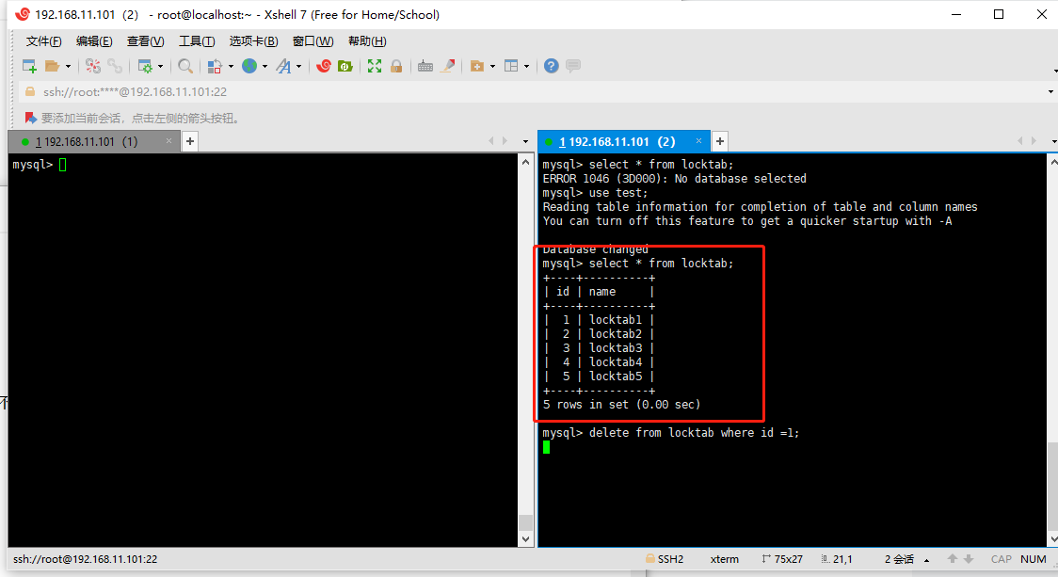This screenshot has width=1058, height=577.
Task: Expand the Font dropdown arrow
Action: pos(299,66)
